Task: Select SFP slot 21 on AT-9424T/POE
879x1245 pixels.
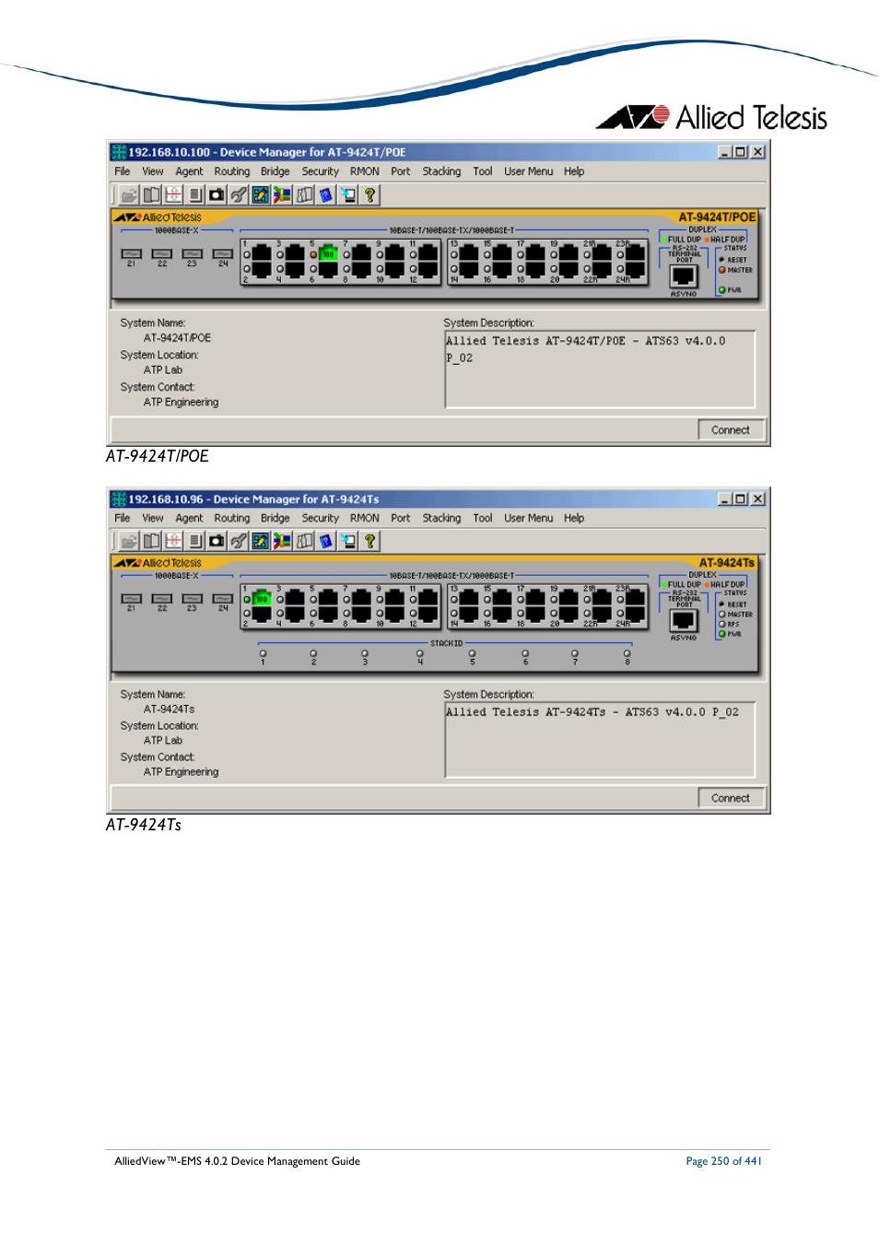Action: (x=131, y=253)
